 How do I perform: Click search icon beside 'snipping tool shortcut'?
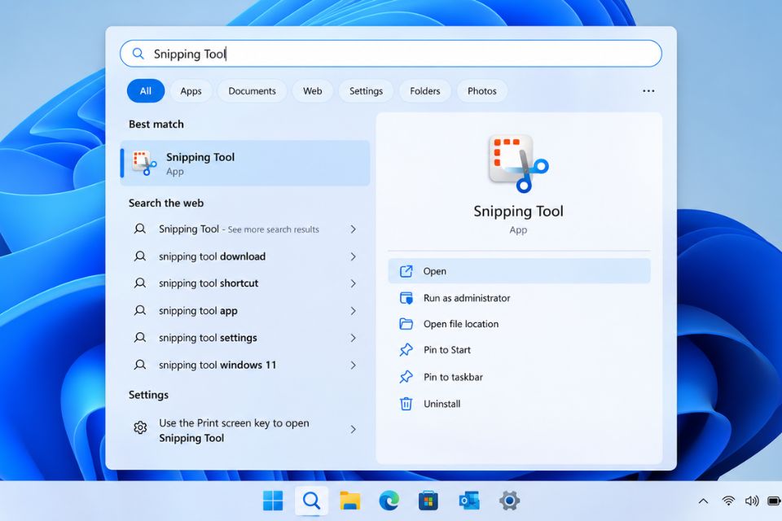tap(140, 283)
